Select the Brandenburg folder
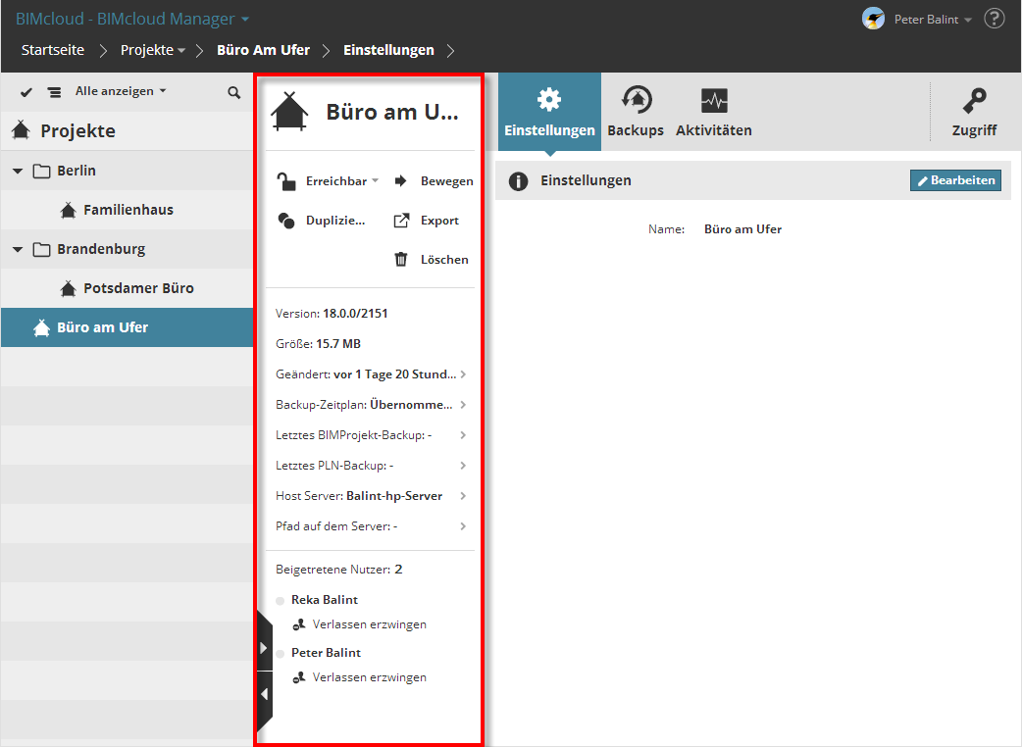This screenshot has height=747, width=1022. pyautogui.click(x=101, y=249)
